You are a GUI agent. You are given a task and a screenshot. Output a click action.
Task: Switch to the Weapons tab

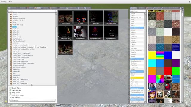[22, 8]
